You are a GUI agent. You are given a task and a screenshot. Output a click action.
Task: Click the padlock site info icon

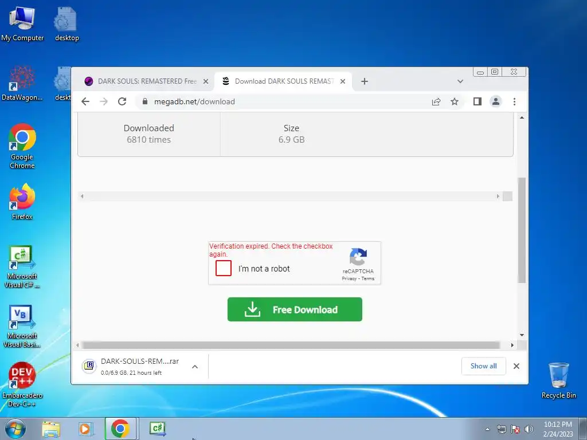pos(145,101)
